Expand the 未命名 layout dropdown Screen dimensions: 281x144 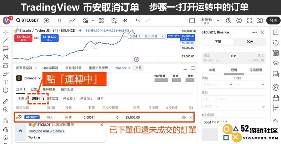(x=218, y=21)
